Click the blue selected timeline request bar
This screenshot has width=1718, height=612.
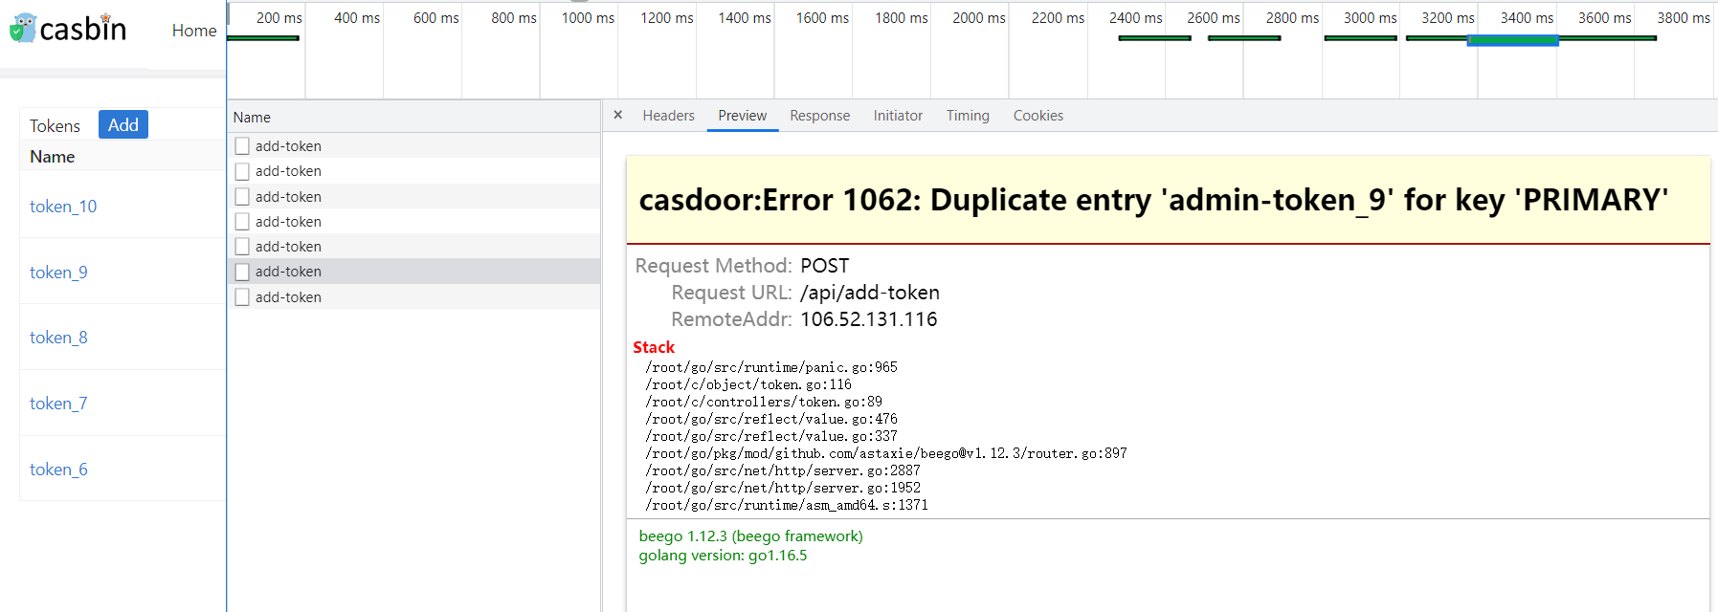tap(1513, 40)
